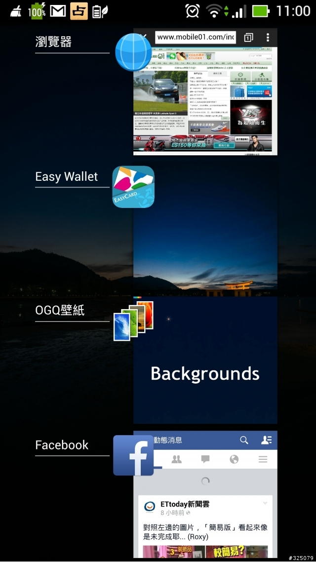Tap the alarm clock status icon
The height and width of the screenshot is (562, 316).
click(193, 11)
